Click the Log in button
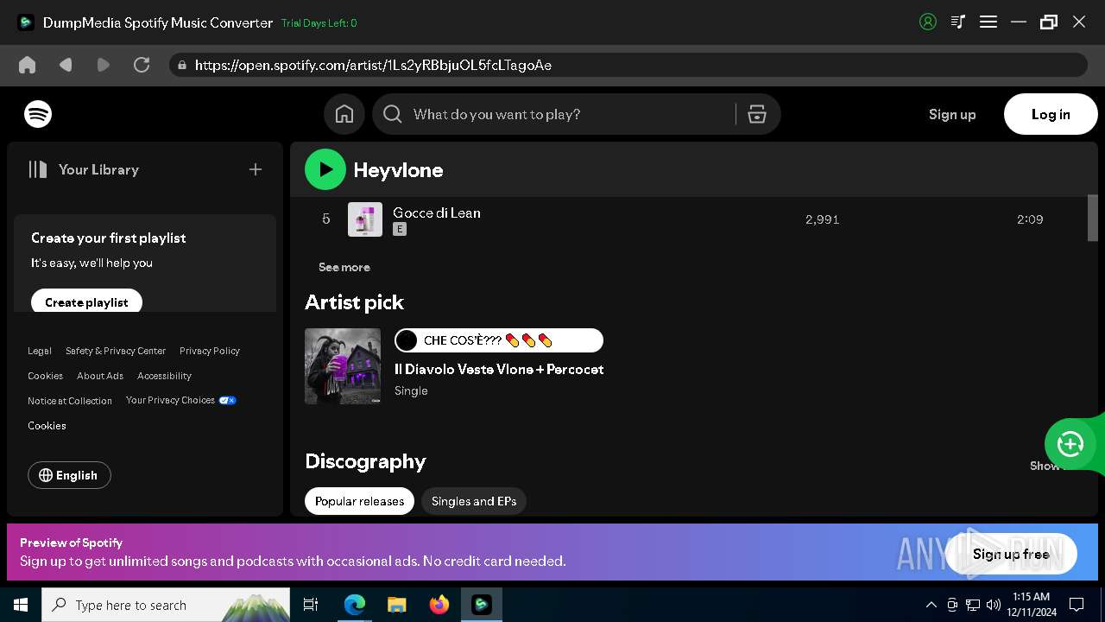The image size is (1105, 622). (1051, 114)
